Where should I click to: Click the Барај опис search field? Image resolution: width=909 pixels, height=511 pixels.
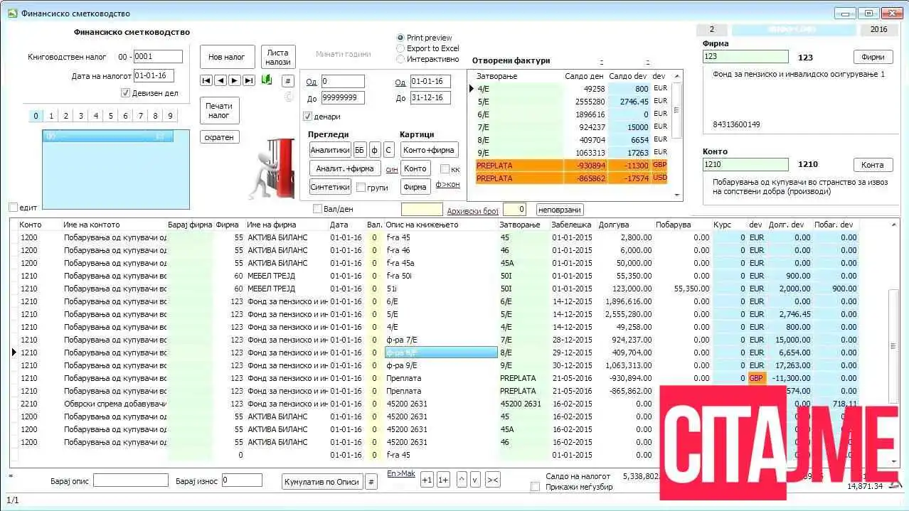[131, 480]
